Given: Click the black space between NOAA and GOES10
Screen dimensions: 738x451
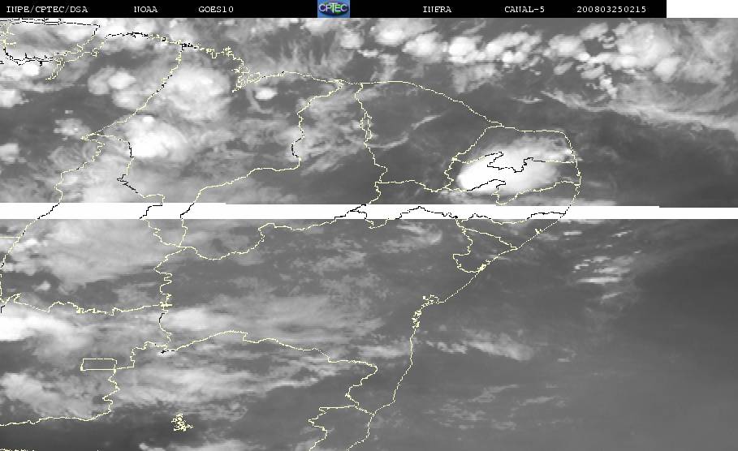Looking at the screenshot, I should (179, 9).
